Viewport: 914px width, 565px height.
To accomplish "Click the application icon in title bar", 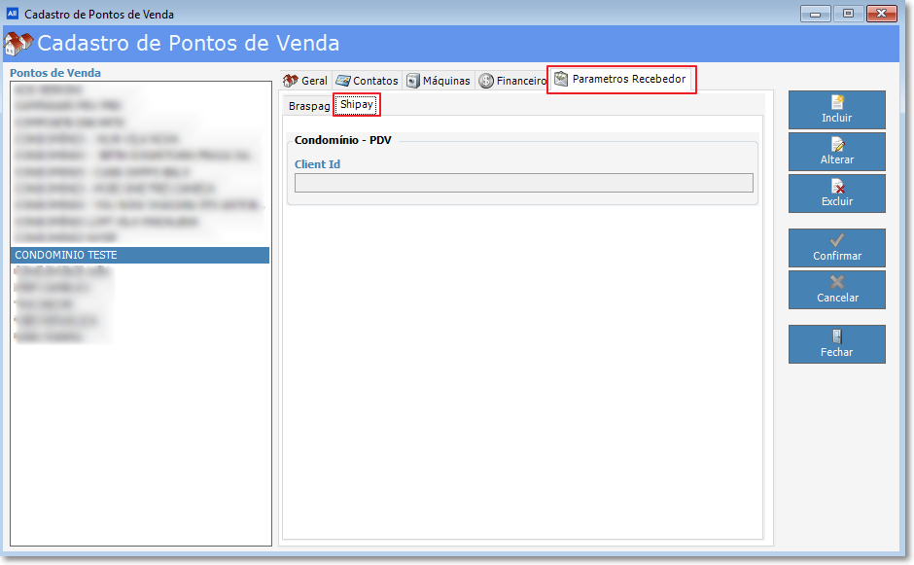I will pyautogui.click(x=13, y=14).
